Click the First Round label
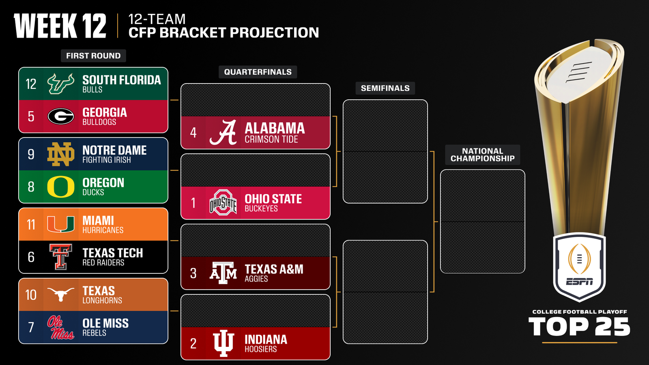 93,56
